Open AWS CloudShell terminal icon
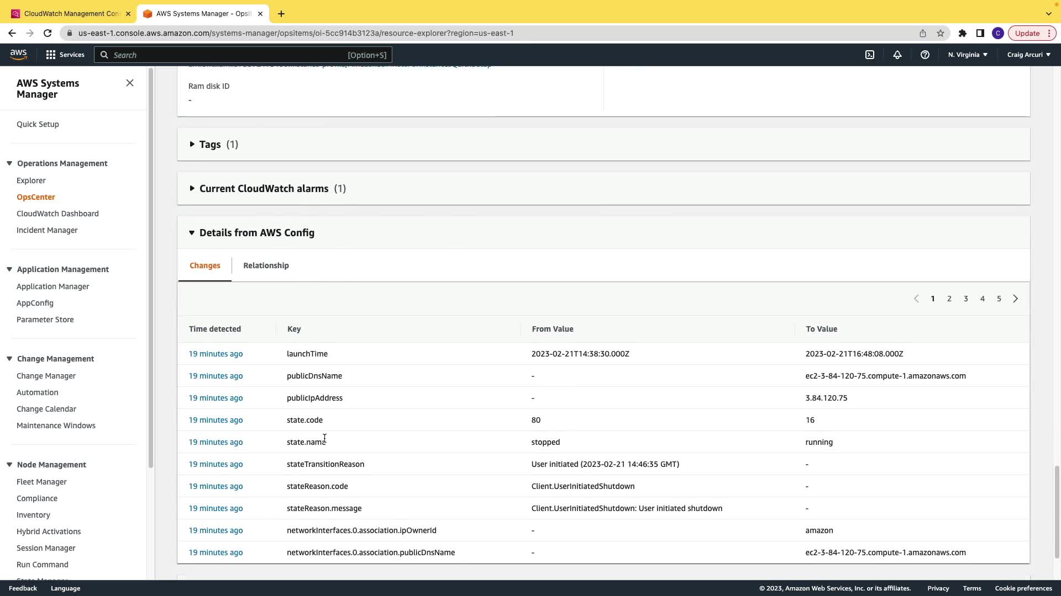The image size is (1061, 596). (870, 55)
